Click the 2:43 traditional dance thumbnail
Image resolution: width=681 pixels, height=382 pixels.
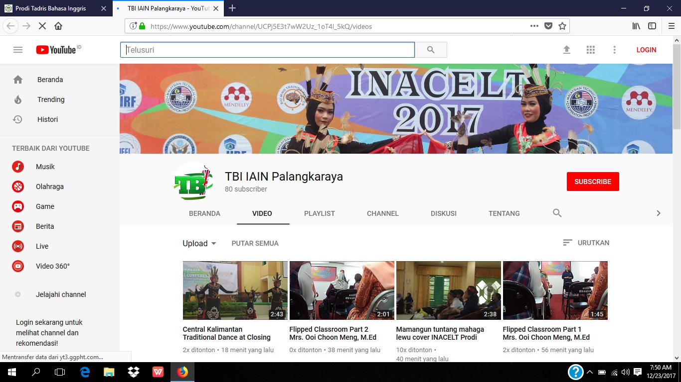click(x=235, y=290)
